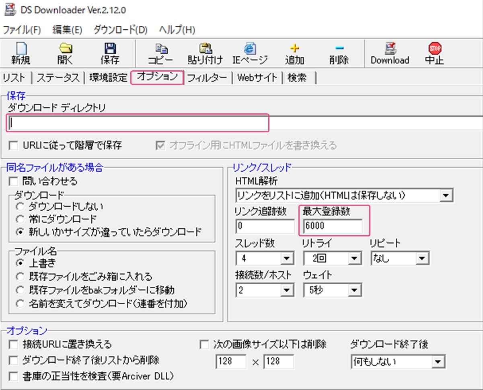Switch to the 検索 tab
Screen dimensions: 483x390
click(297, 78)
